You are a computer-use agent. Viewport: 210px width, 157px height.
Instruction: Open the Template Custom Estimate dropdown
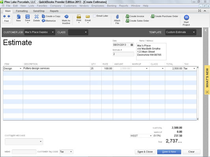[194, 32]
